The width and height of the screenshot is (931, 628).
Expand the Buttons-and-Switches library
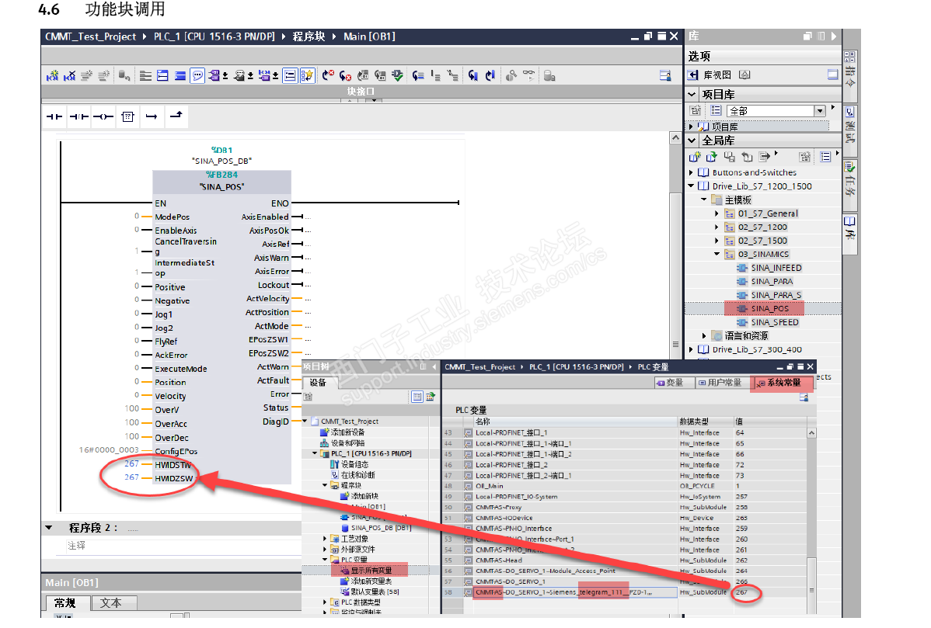coord(691,172)
